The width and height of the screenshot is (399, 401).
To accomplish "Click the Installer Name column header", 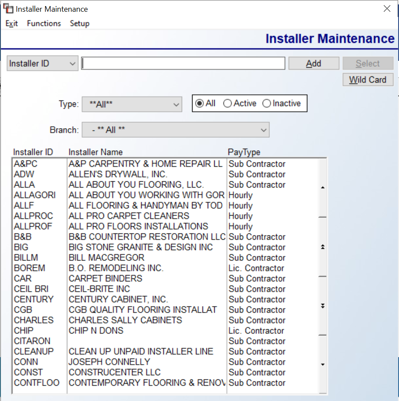I will click(96, 152).
